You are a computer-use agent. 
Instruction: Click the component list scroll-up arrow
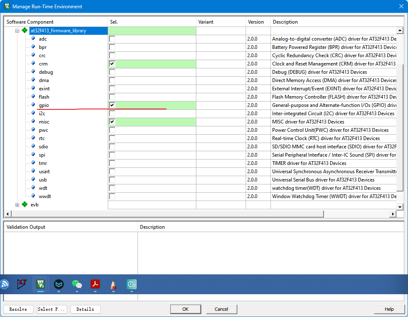coord(400,30)
